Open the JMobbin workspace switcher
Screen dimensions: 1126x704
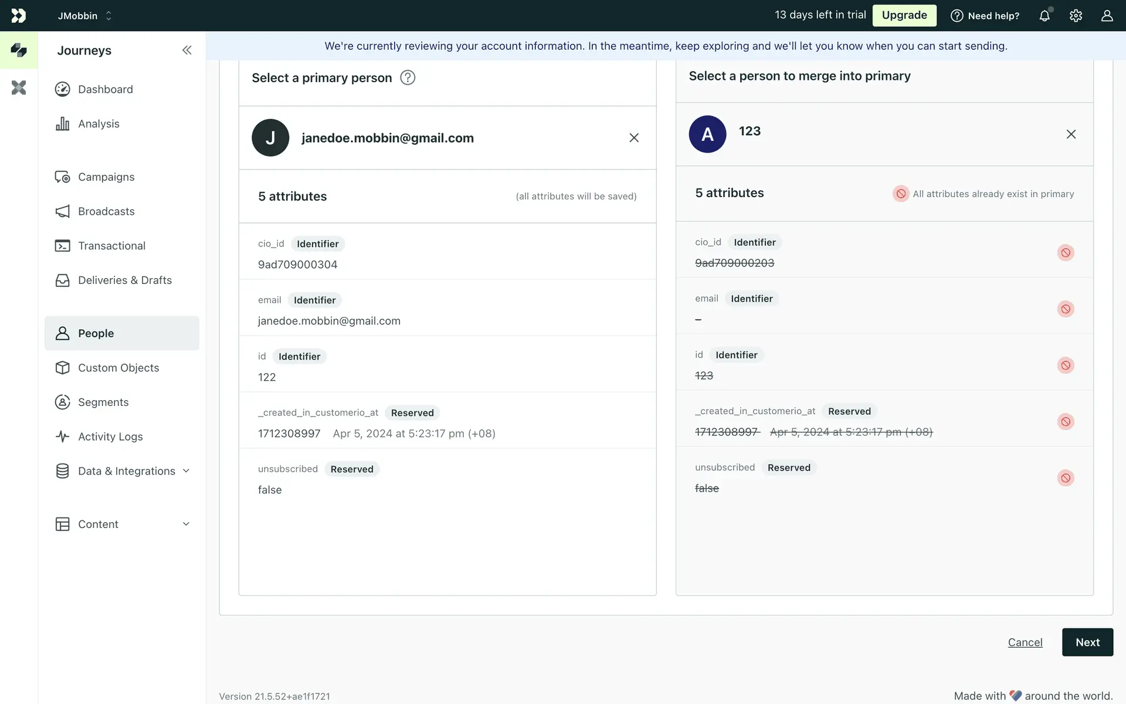pos(85,16)
